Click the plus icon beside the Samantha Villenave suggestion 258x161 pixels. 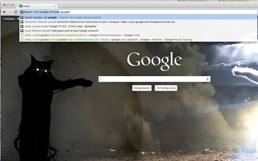pos(22,22)
